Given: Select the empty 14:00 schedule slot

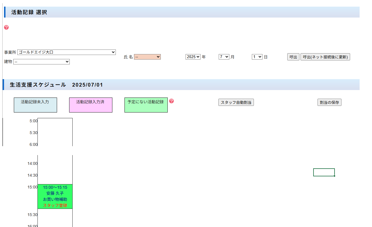Looking at the screenshot, I should (55, 166).
